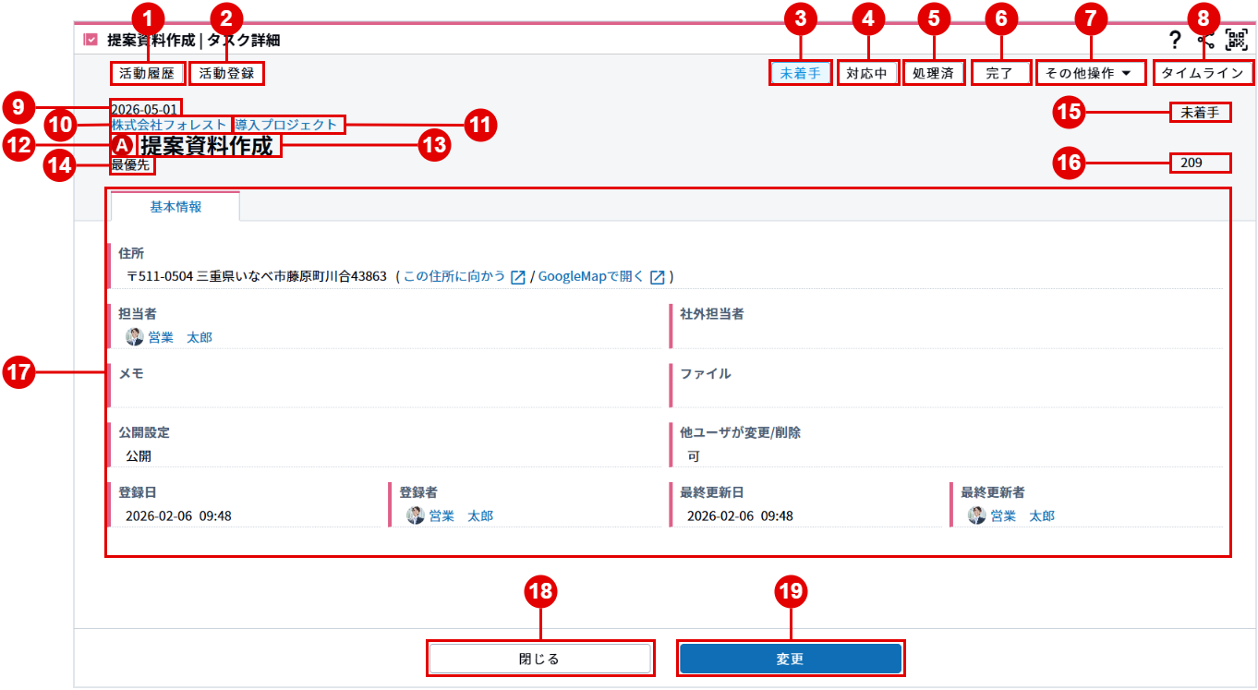Set status to 未着手
Image resolution: width=1258 pixels, height=690 pixels.
point(800,73)
